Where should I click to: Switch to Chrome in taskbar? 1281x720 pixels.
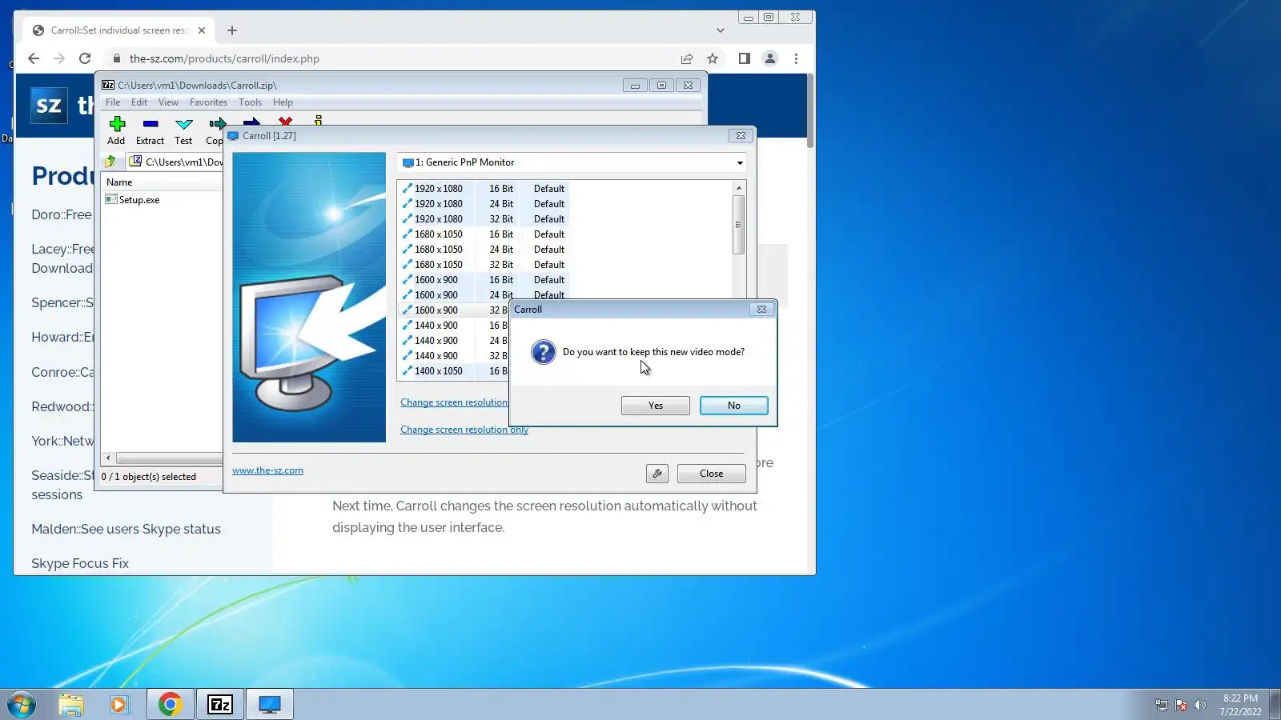170,704
